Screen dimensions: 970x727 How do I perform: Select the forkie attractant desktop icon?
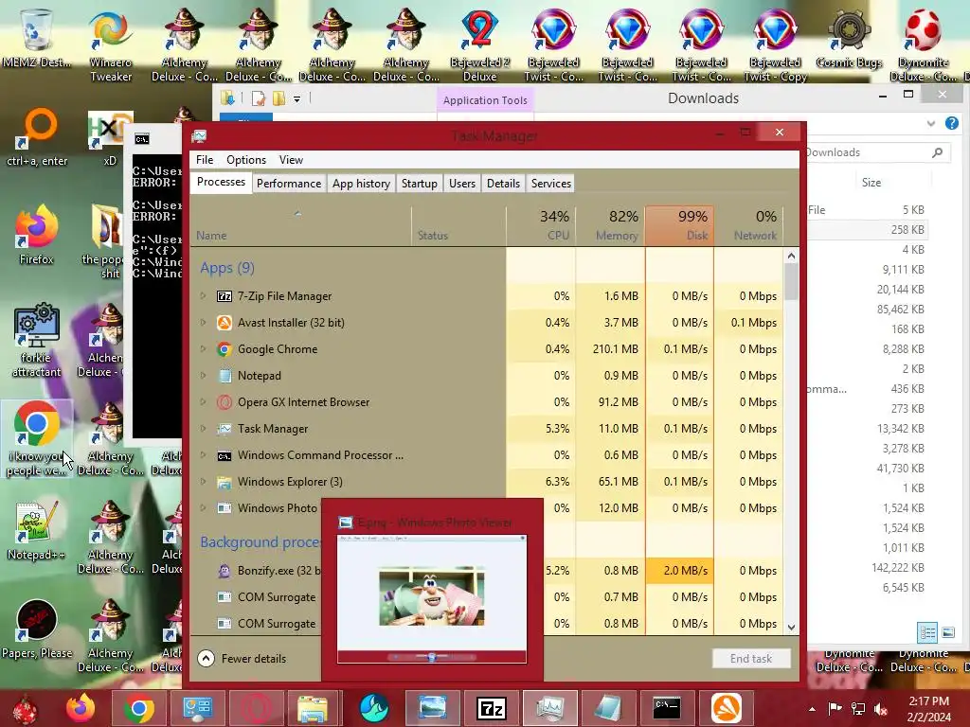click(x=37, y=340)
